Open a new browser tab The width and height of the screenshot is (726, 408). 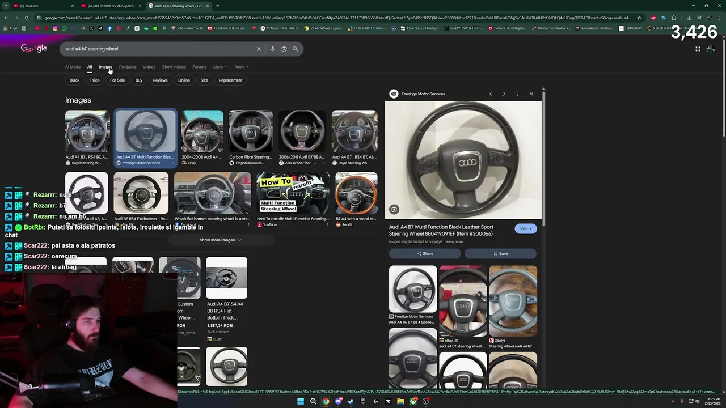tap(217, 6)
